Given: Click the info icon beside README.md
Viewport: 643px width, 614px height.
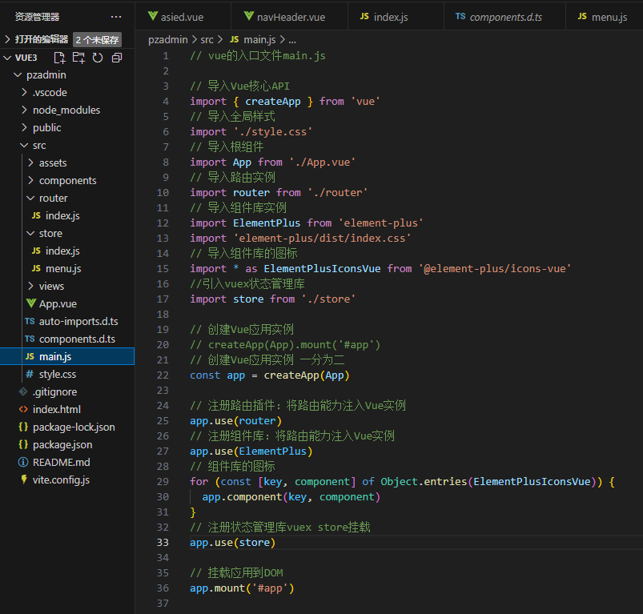Looking at the screenshot, I should [23, 463].
